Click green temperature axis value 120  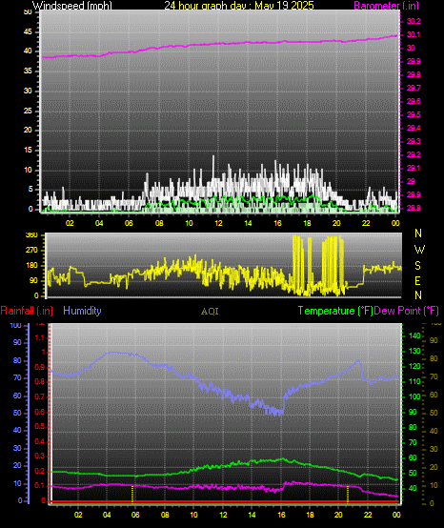[x=414, y=366]
